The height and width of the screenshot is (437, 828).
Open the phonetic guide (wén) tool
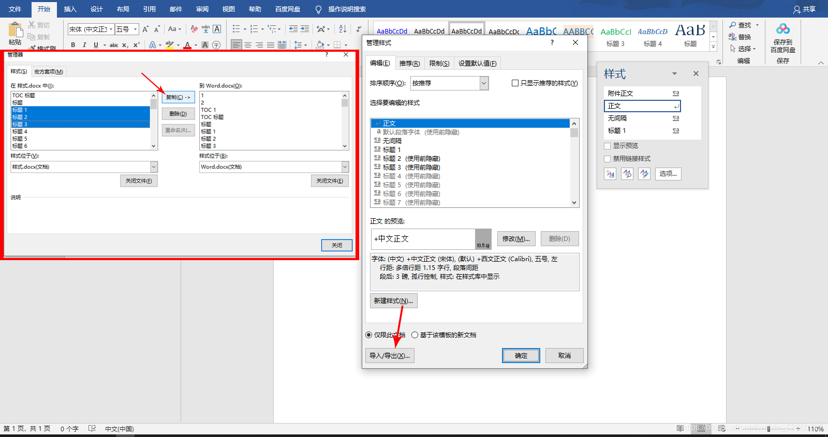point(205,29)
